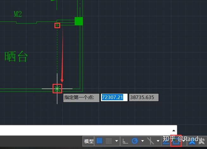Viewport: 207px width, 149px height.
Task: Open object snap options dropdown arrow
Action: point(184,141)
